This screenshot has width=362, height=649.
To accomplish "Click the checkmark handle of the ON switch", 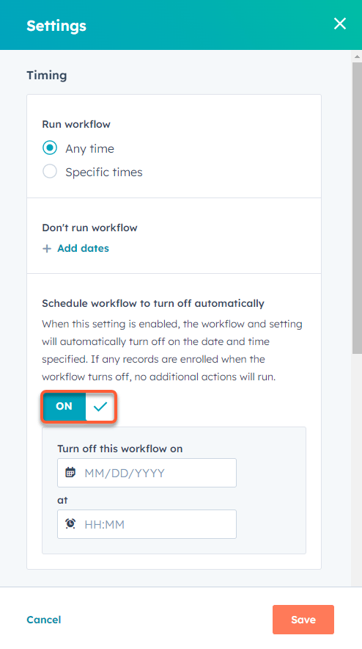I will [x=100, y=407].
